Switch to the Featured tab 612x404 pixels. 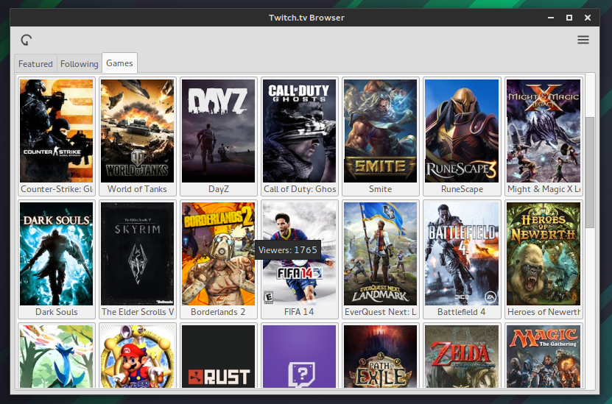tap(35, 64)
